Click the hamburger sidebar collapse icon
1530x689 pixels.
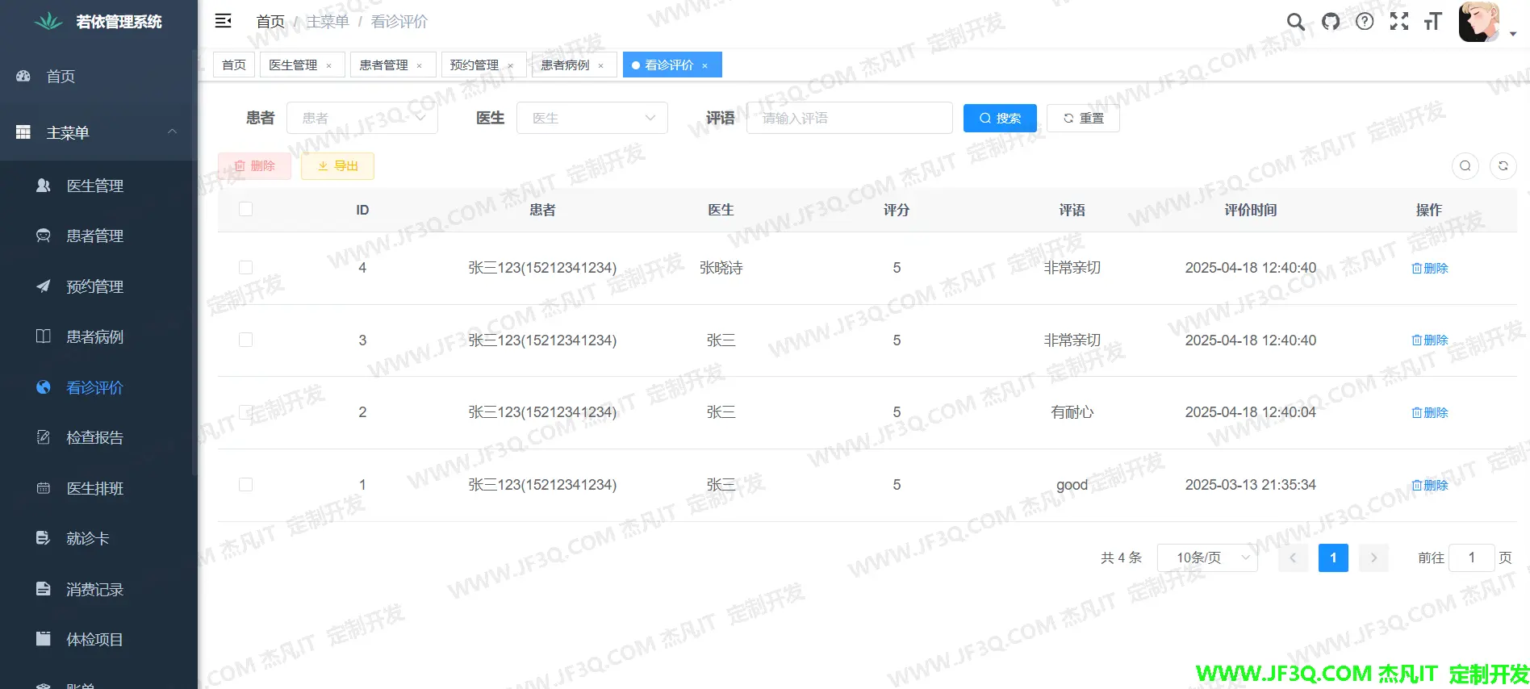[224, 21]
